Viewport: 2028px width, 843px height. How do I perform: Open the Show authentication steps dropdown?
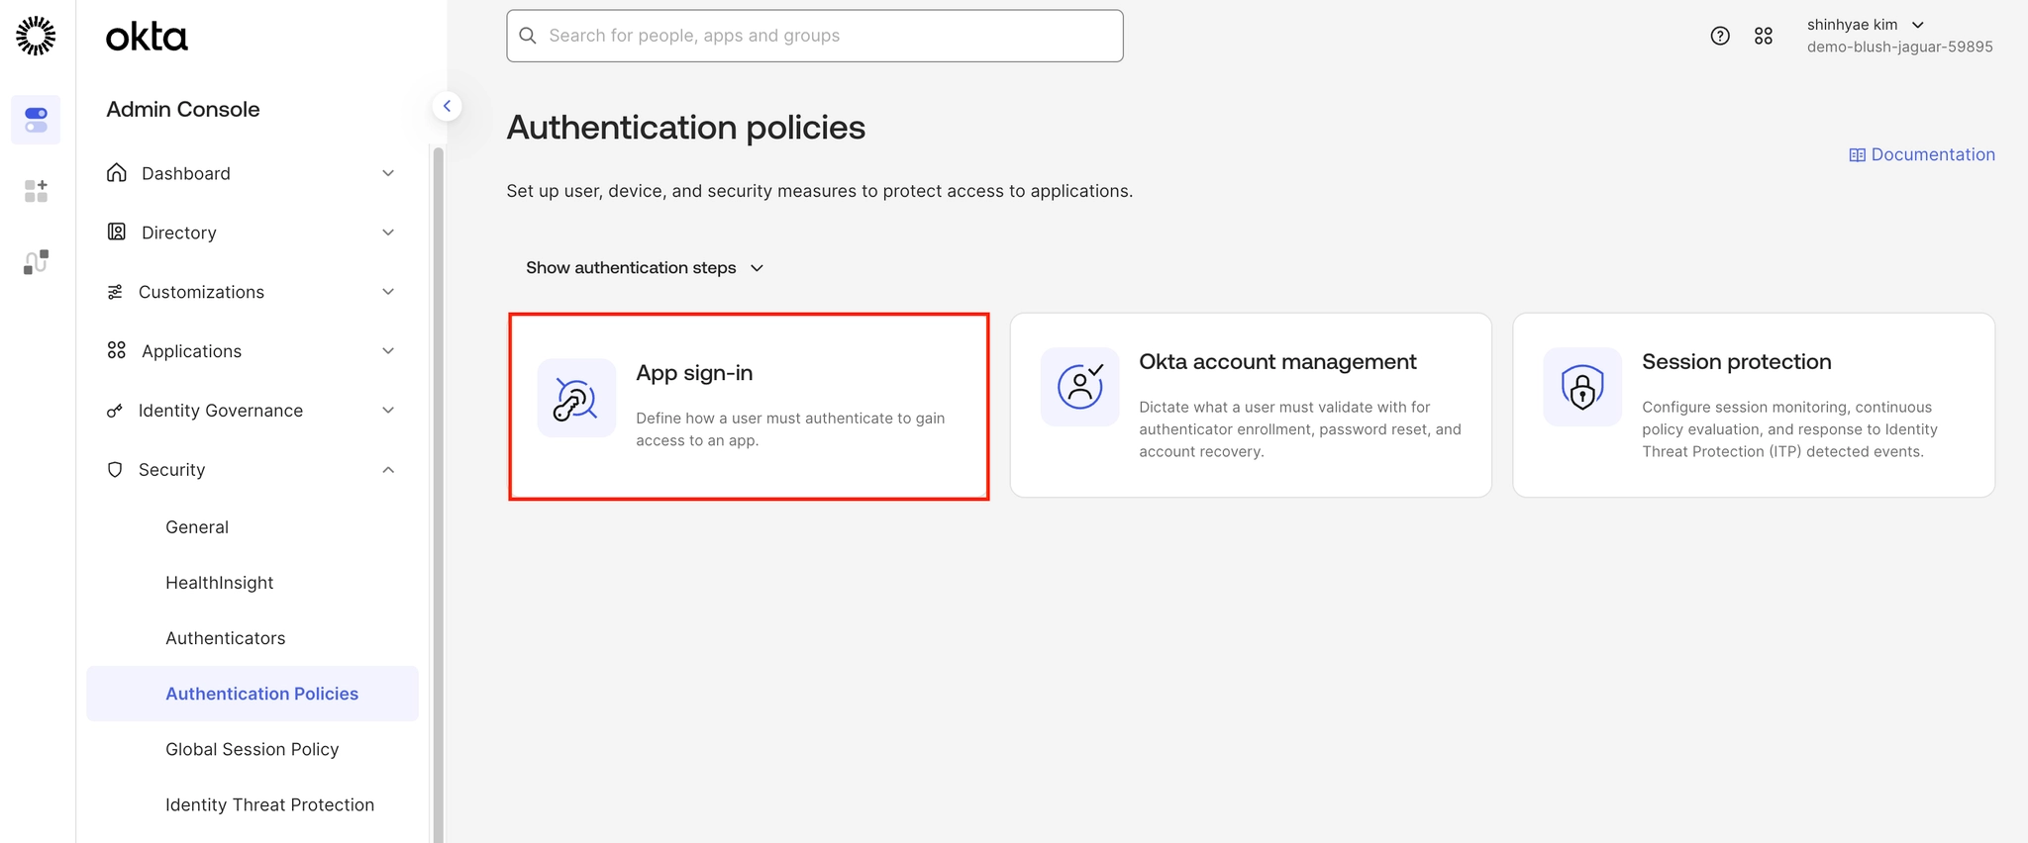[645, 268]
